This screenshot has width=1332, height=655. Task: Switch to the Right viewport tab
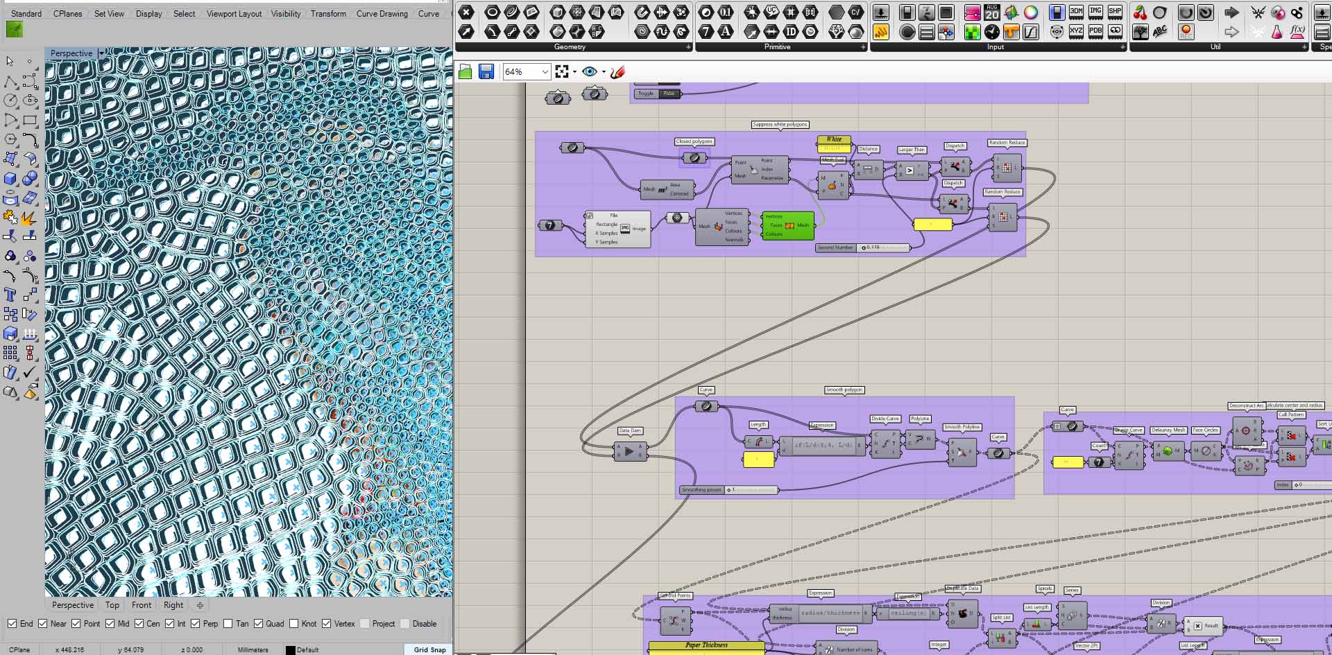173,605
